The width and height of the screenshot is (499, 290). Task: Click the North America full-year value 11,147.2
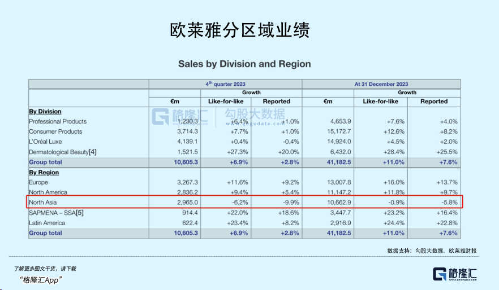(x=339, y=192)
